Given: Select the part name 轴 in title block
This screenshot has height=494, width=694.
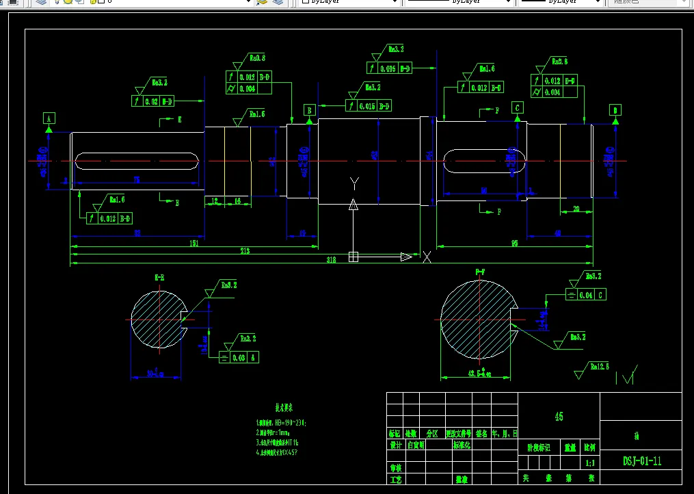Looking at the screenshot, I should click(637, 437).
